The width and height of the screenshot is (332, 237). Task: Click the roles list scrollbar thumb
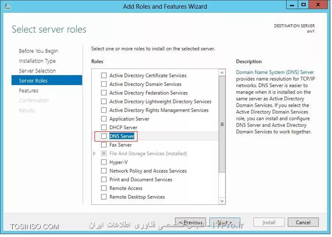[222, 124]
